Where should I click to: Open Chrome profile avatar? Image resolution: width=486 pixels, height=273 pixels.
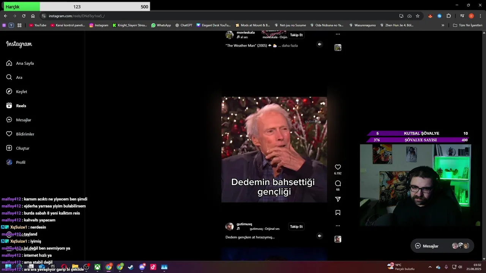pyautogui.click(x=471, y=16)
